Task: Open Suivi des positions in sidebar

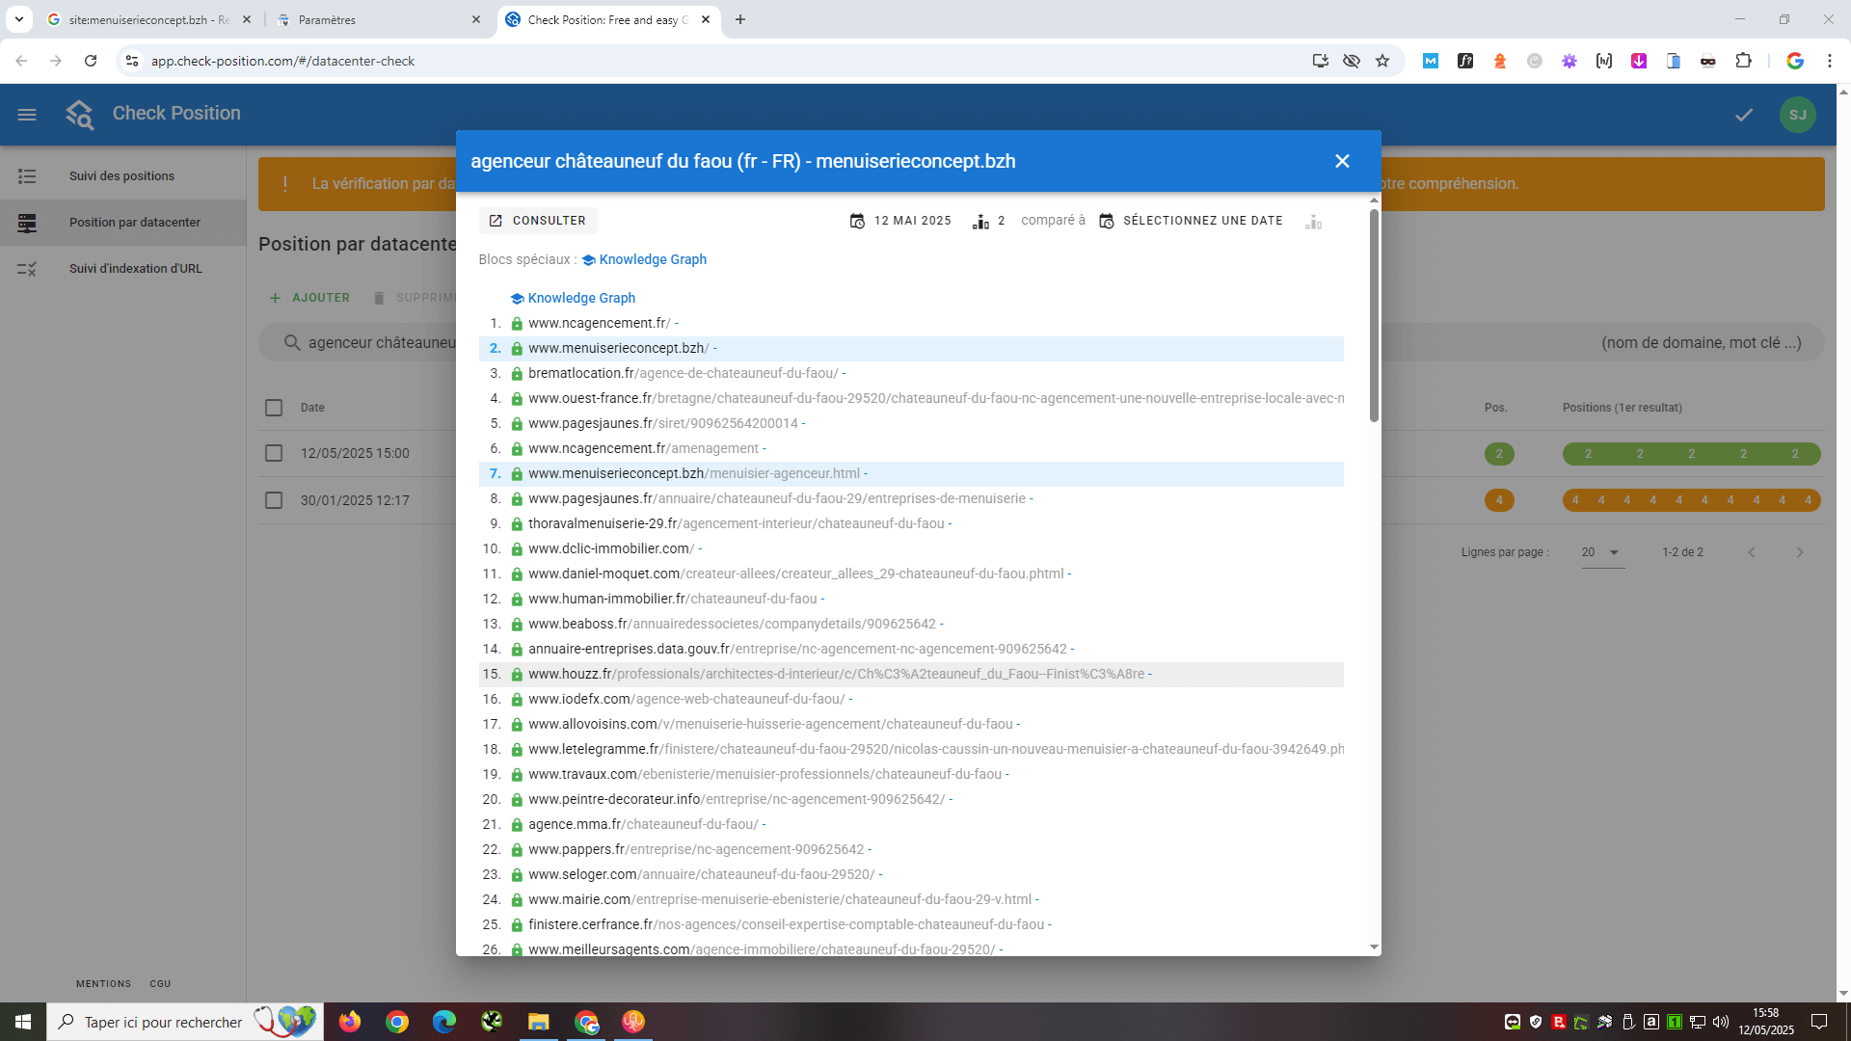Action: pyautogui.click(x=122, y=176)
